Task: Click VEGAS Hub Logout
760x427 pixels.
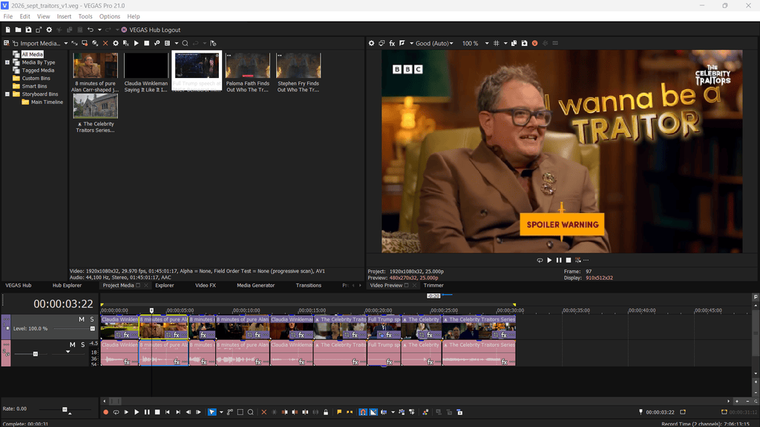Action: [x=150, y=30]
